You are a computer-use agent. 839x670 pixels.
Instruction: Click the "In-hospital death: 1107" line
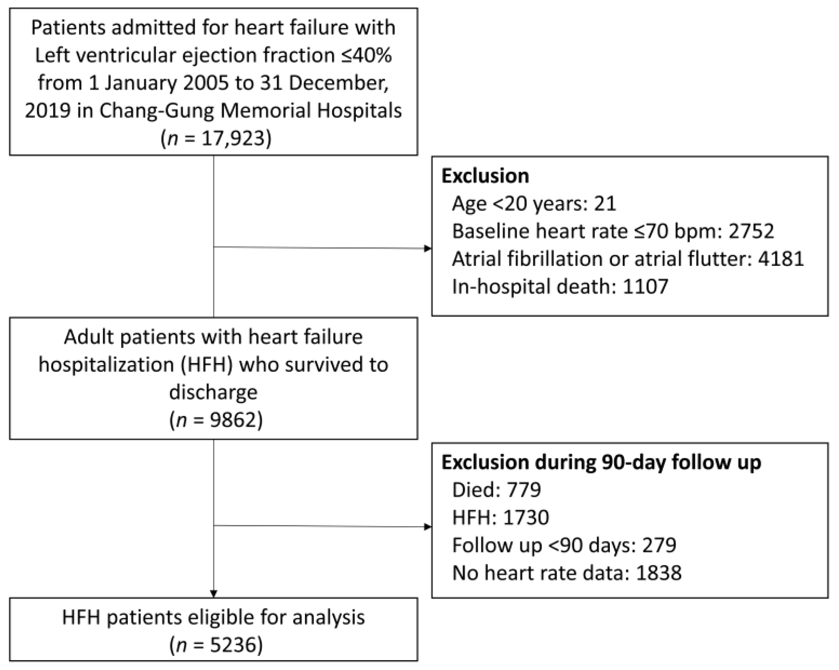(x=560, y=286)
